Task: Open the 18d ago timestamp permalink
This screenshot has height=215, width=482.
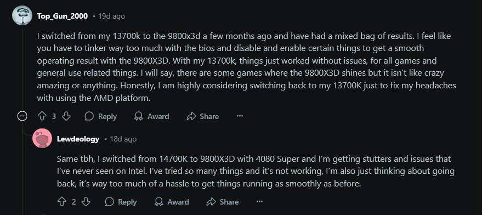Action: [x=123, y=139]
